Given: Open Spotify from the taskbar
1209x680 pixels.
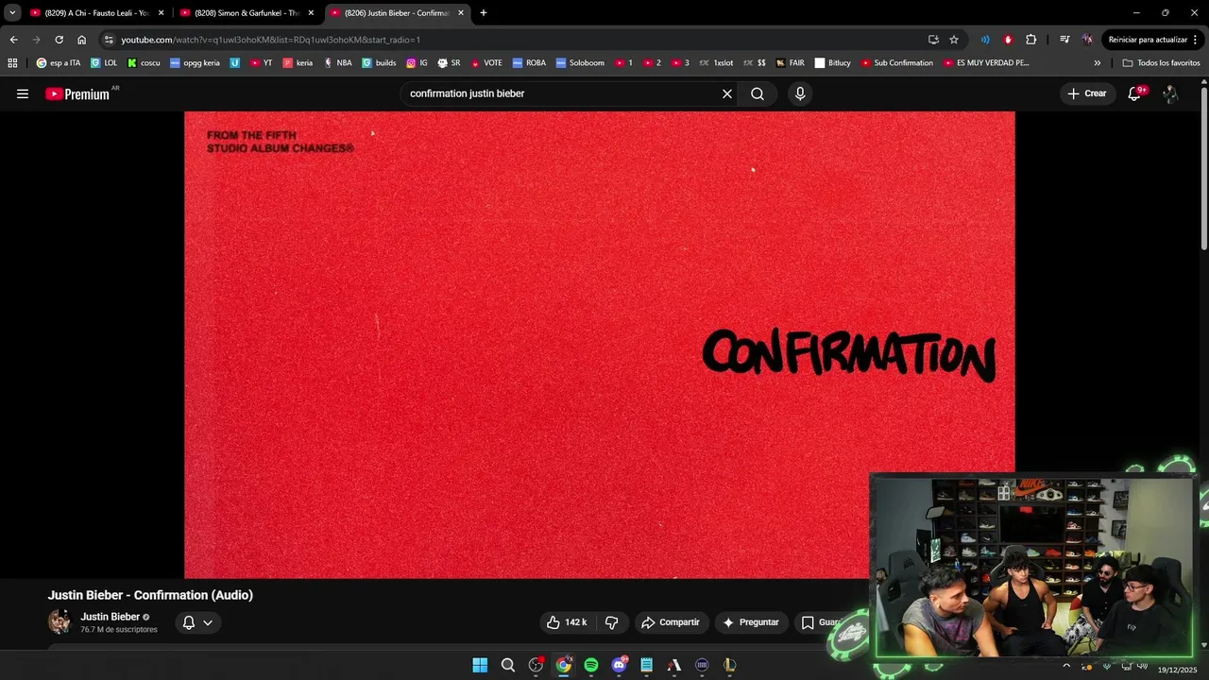Looking at the screenshot, I should [591, 665].
